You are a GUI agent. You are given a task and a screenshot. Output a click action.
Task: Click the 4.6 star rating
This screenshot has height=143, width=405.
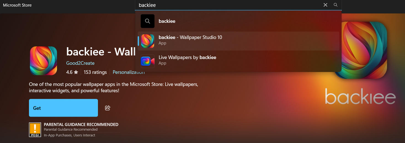click(72, 72)
